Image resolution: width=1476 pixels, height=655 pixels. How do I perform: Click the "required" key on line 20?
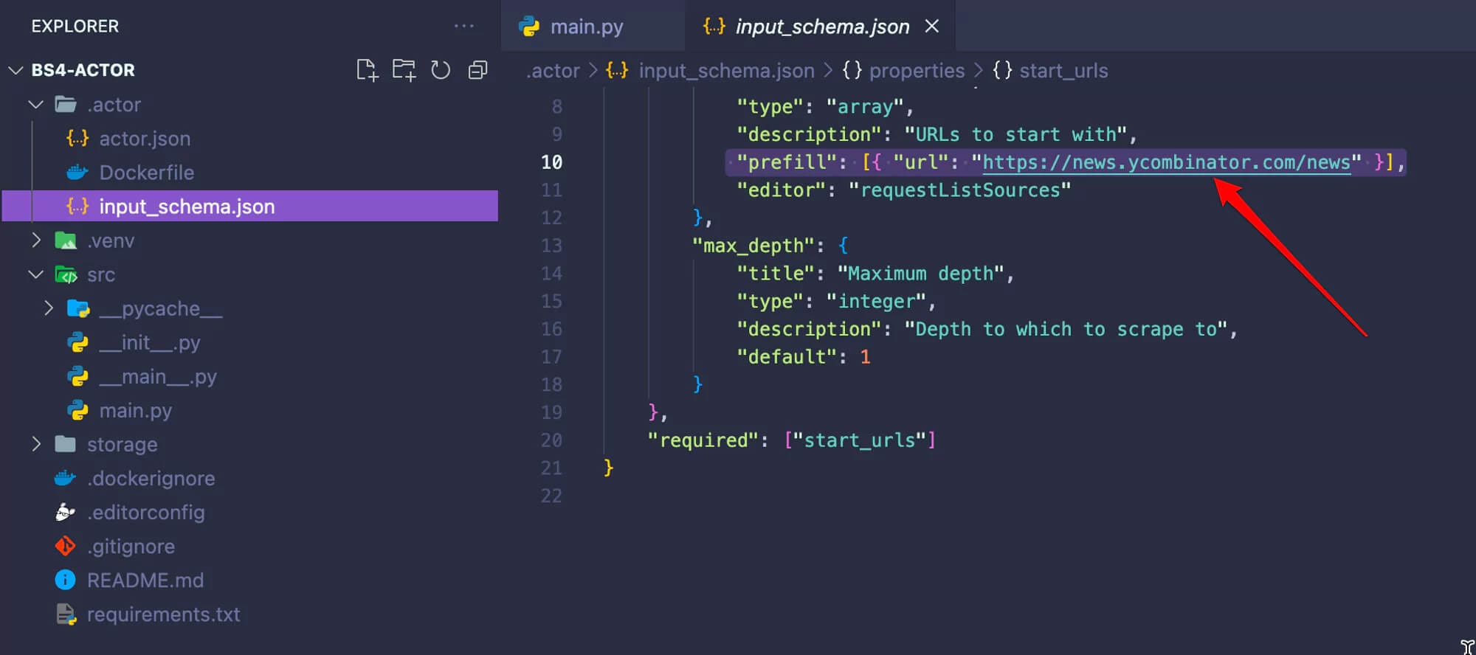point(702,440)
